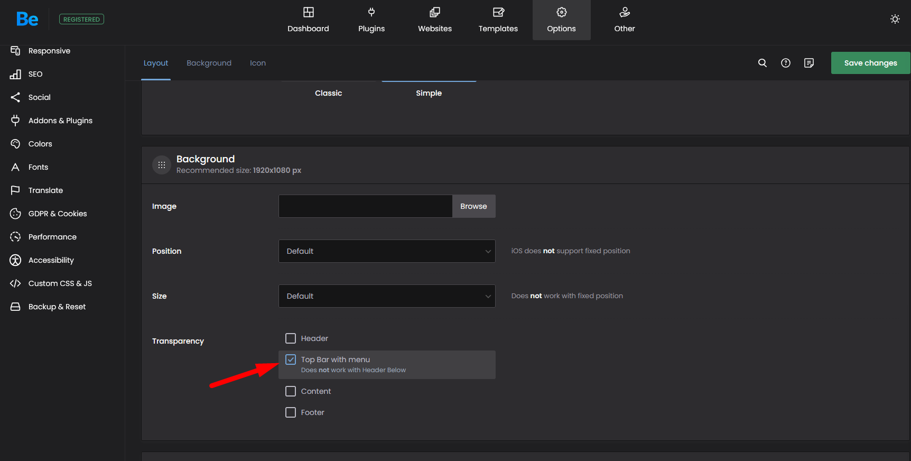Click the REGISTERED badge
Image resolution: width=911 pixels, height=461 pixels.
pyautogui.click(x=81, y=20)
